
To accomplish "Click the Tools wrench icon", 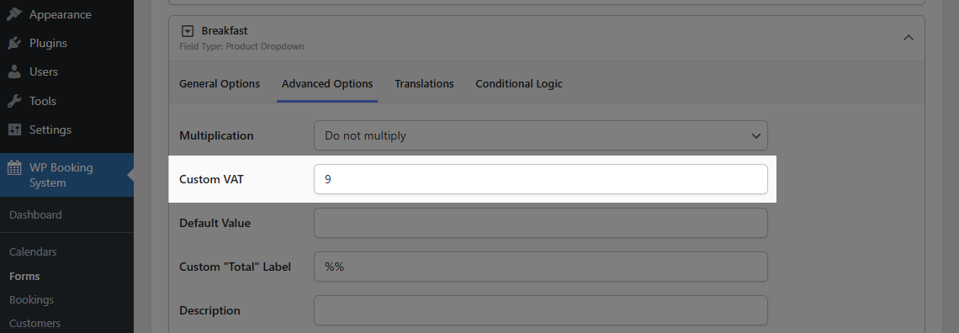I will click(14, 101).
